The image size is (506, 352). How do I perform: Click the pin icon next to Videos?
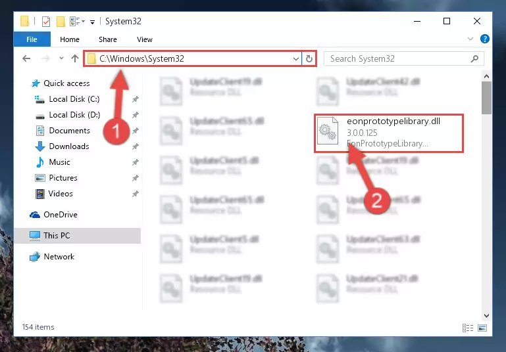(x=135, y=194)
